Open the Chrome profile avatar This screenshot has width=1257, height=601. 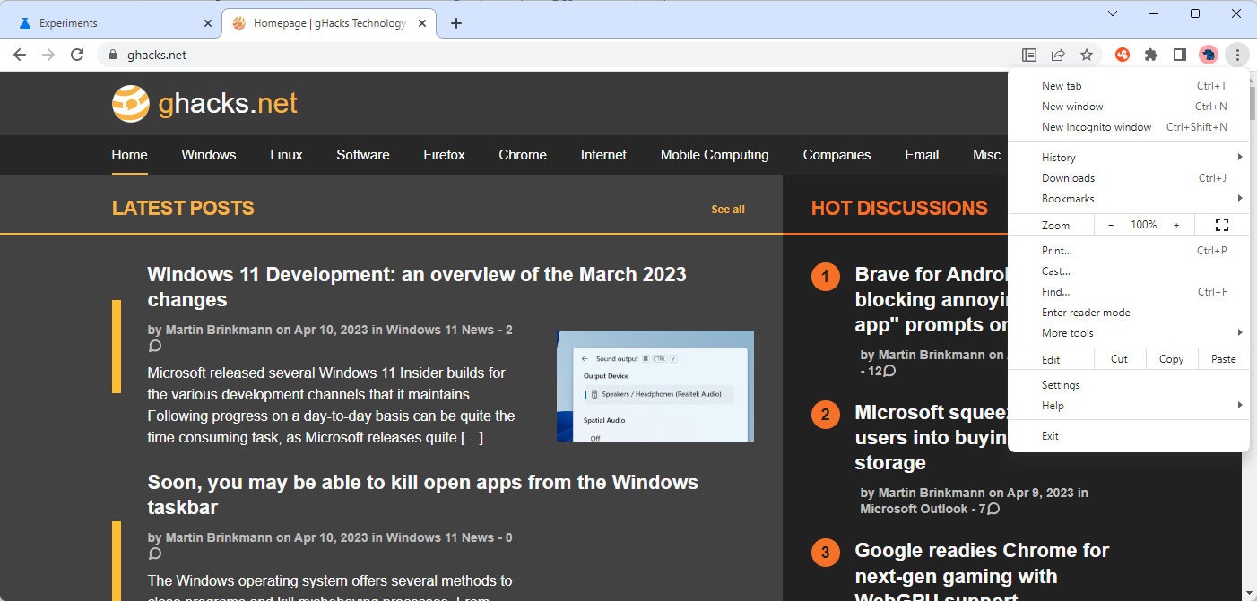coord(1209,55)
